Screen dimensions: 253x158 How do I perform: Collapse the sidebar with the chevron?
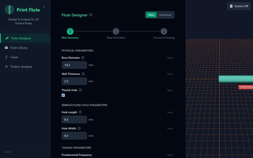44,7
